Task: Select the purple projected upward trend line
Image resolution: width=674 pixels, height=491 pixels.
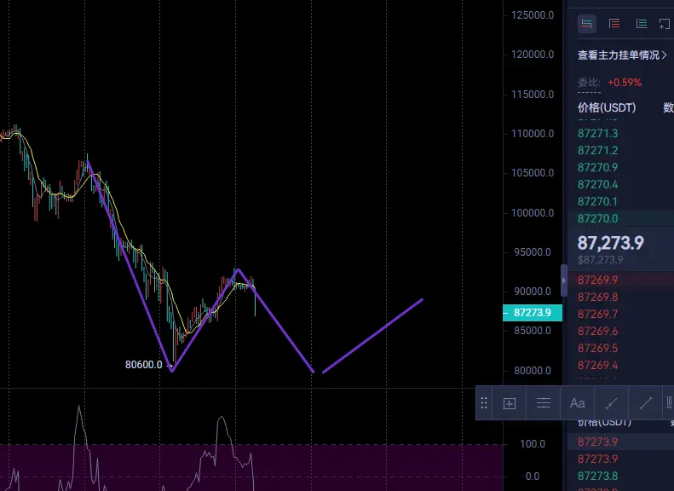Action: 372,336
